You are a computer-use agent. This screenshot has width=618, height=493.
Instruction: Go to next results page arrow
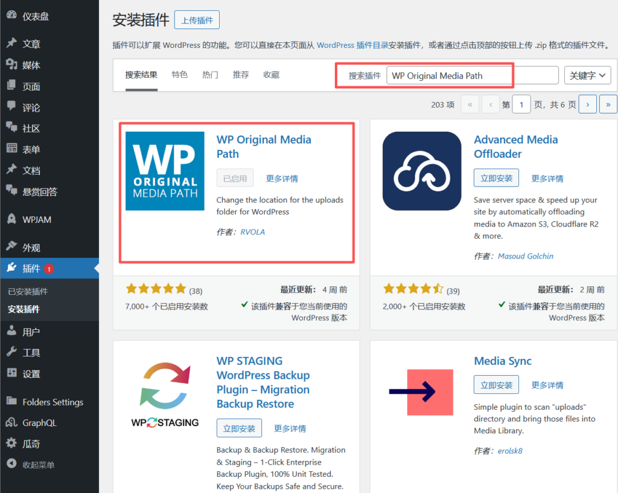coord(587,105)
